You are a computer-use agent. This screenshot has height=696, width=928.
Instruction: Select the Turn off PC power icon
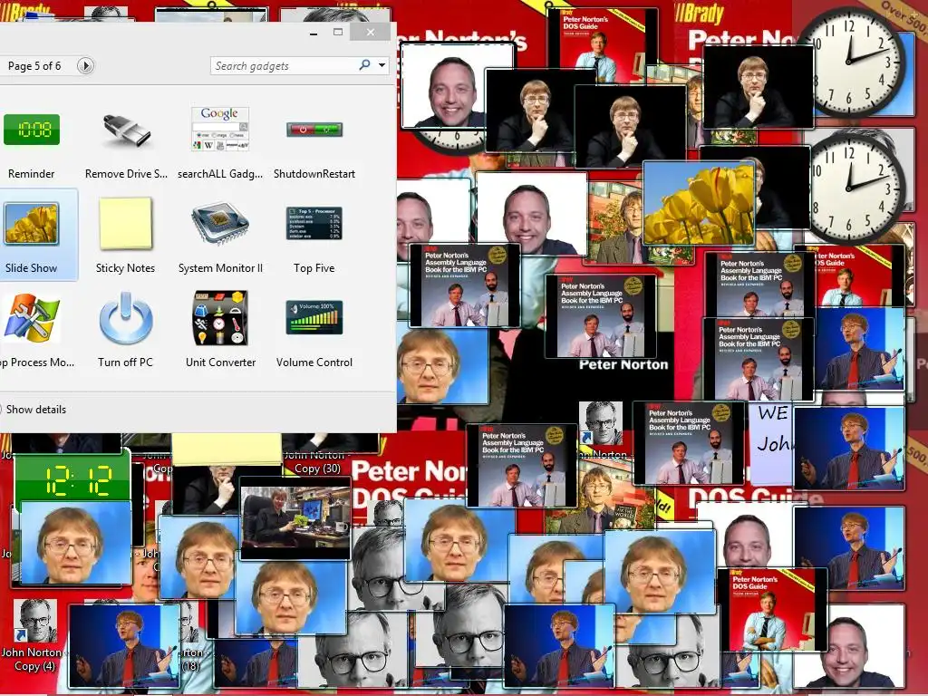125,318
